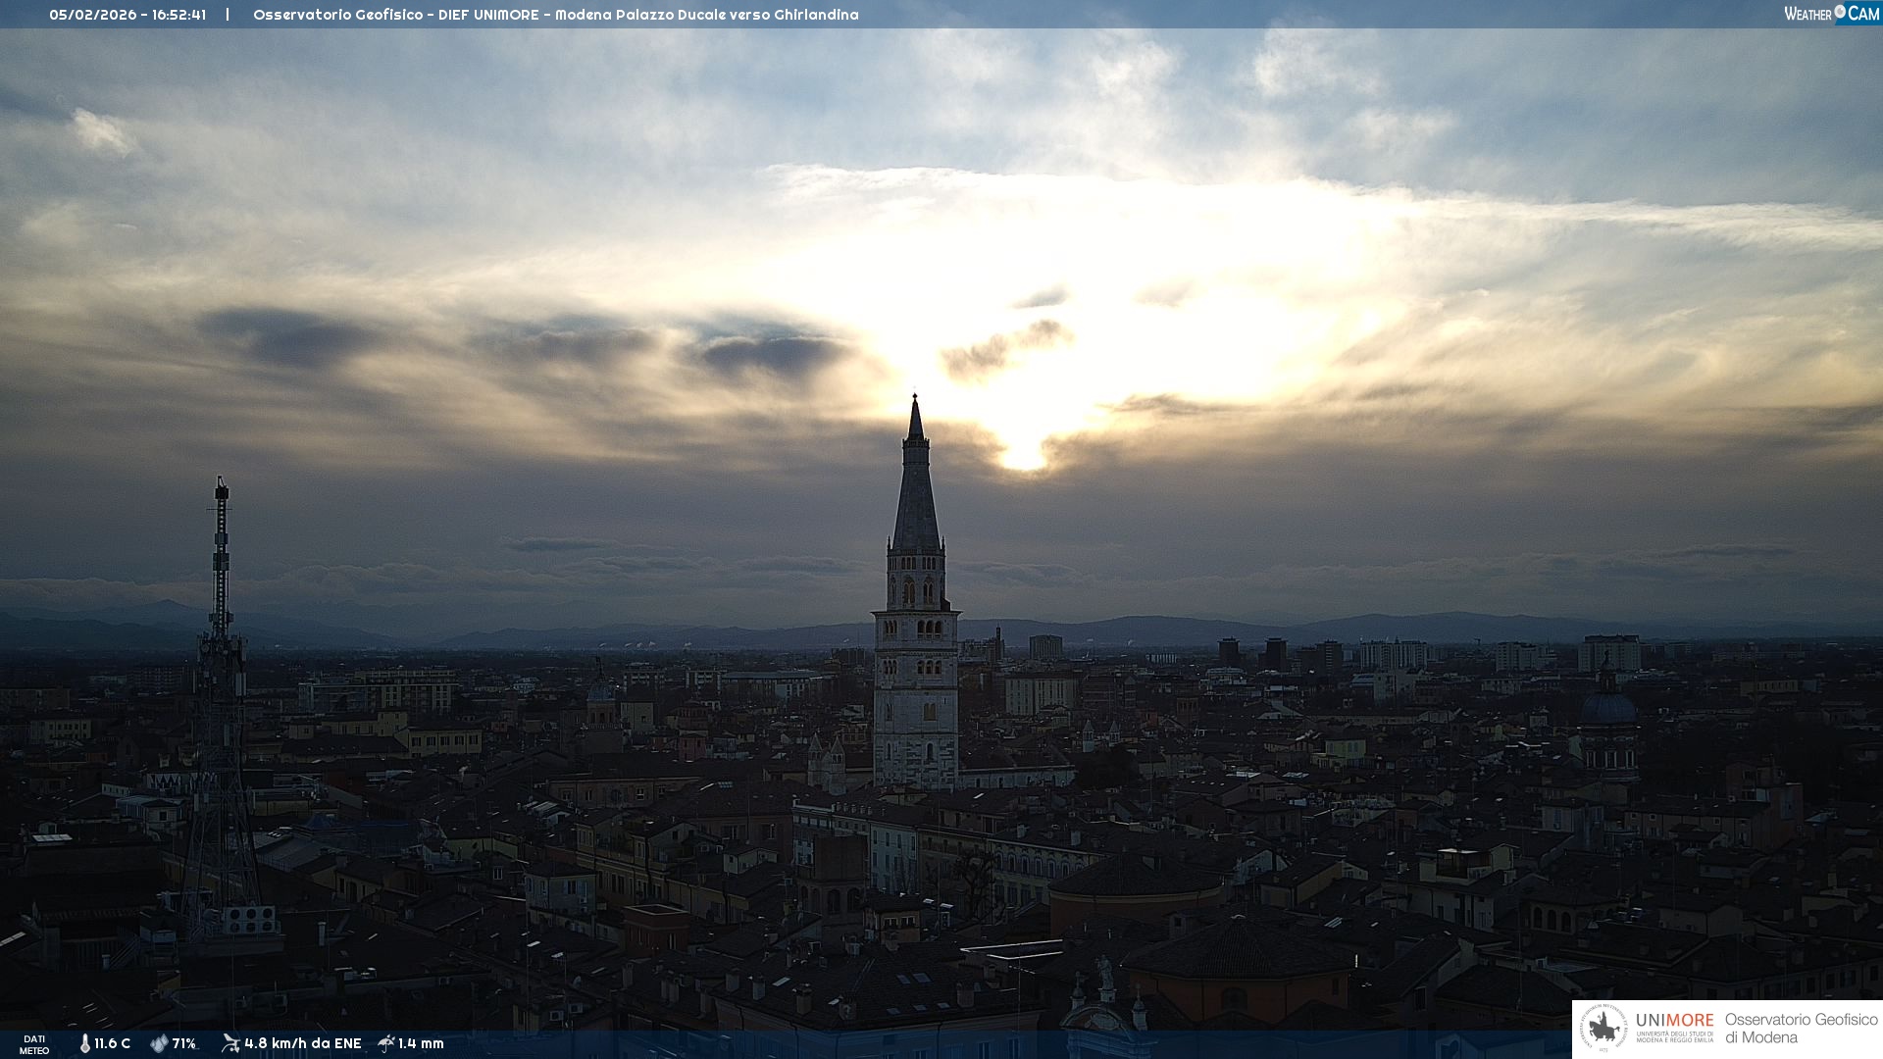Click the 4.8 km/h da ENE reading

click(303, 1043)
